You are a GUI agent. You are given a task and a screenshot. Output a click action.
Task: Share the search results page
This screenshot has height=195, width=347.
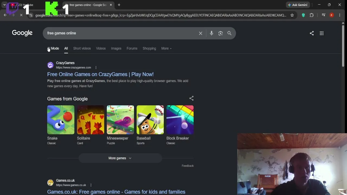pos(312,33)
